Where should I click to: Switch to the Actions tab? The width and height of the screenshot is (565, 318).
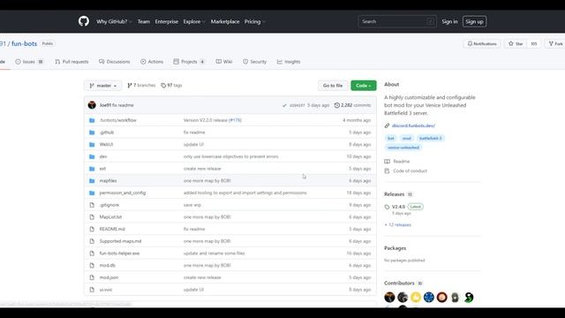(152, 62)
